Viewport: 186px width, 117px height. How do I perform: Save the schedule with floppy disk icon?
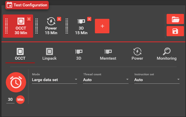point(175,31)
